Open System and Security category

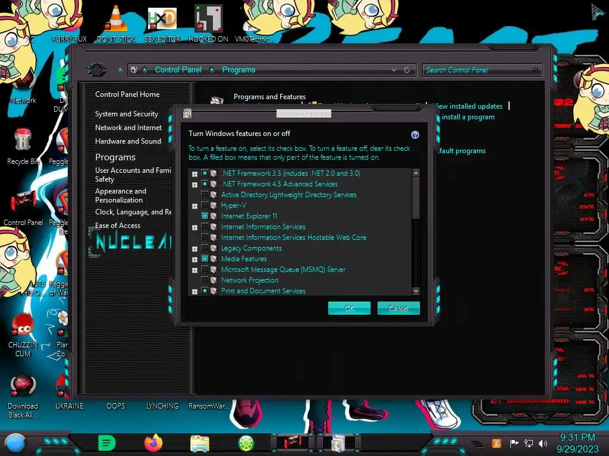pyautogui.click(x=127, y=114)
